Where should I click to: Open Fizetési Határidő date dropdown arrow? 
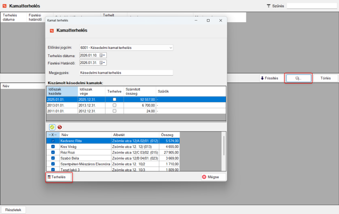click(105, 63)
